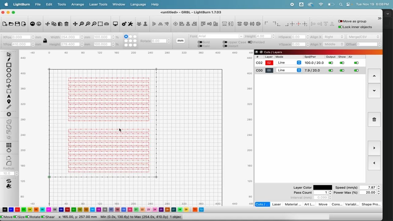Open the Laser Tools menu
Image resolution: width=393 pixels, height=221 pixels.
[98, 4]
